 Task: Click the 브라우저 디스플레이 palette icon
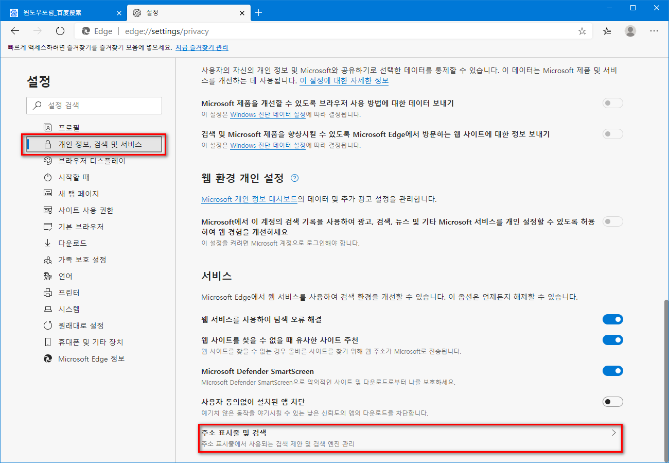click(48, 161)
